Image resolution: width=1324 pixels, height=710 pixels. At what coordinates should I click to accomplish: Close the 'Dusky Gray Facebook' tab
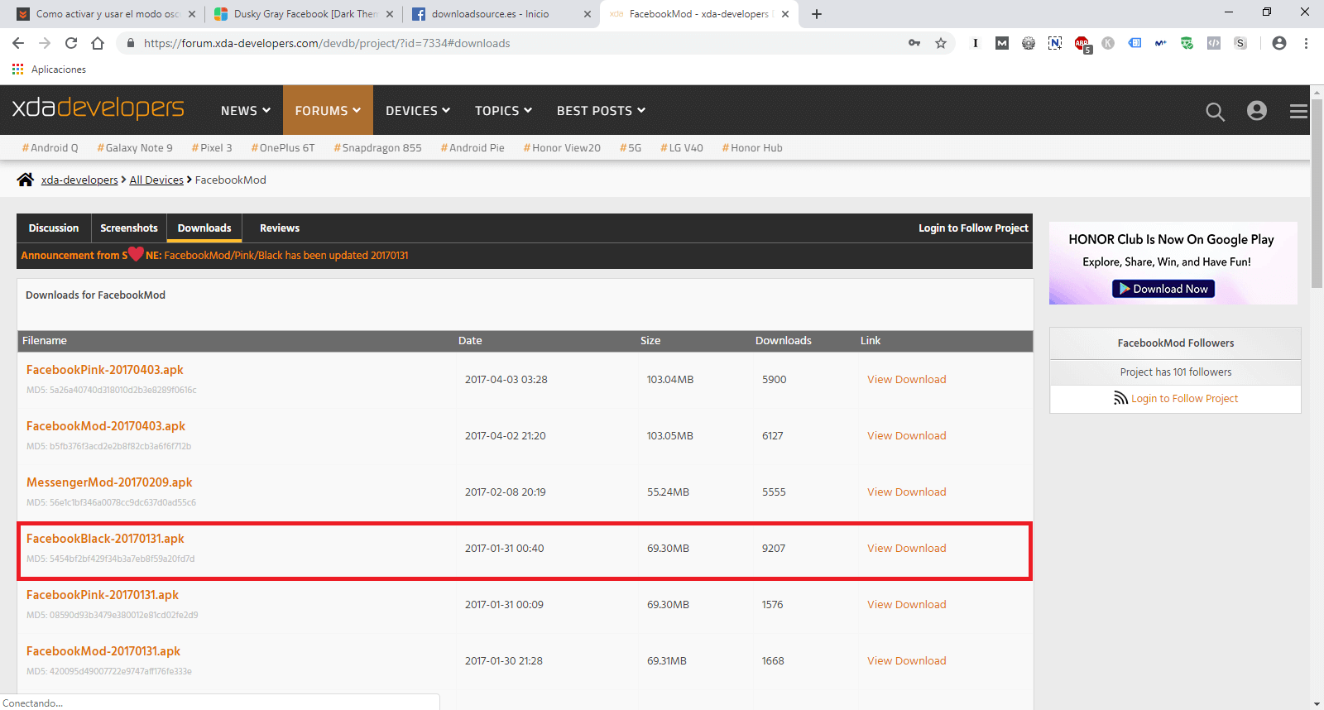point(391,14)
